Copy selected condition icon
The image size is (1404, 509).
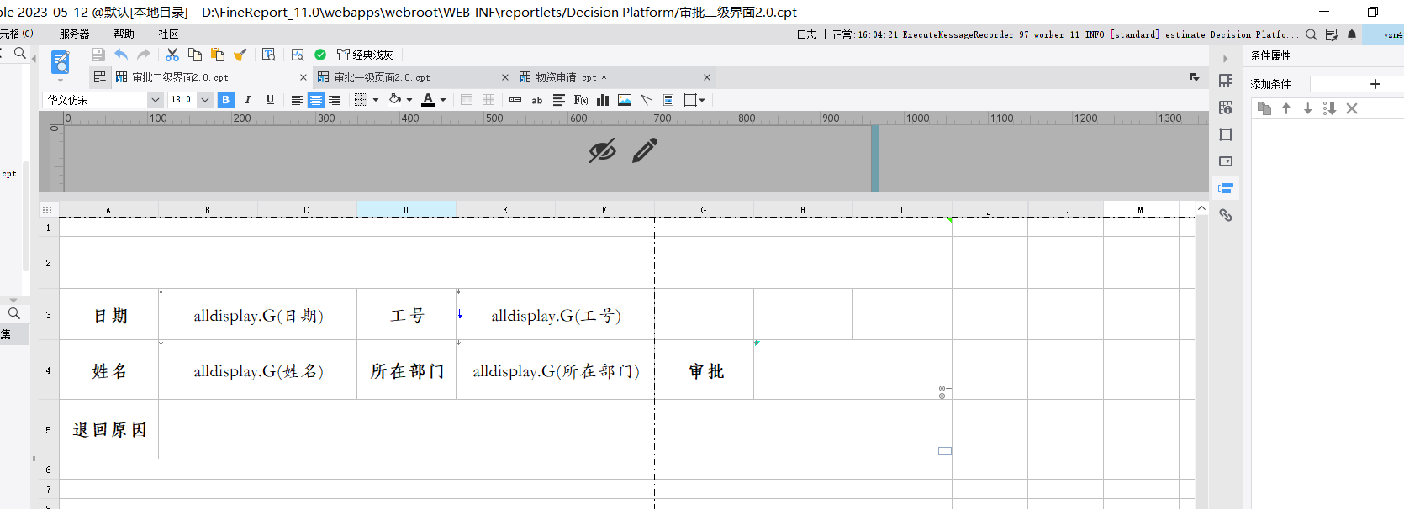pos(1264,108)
